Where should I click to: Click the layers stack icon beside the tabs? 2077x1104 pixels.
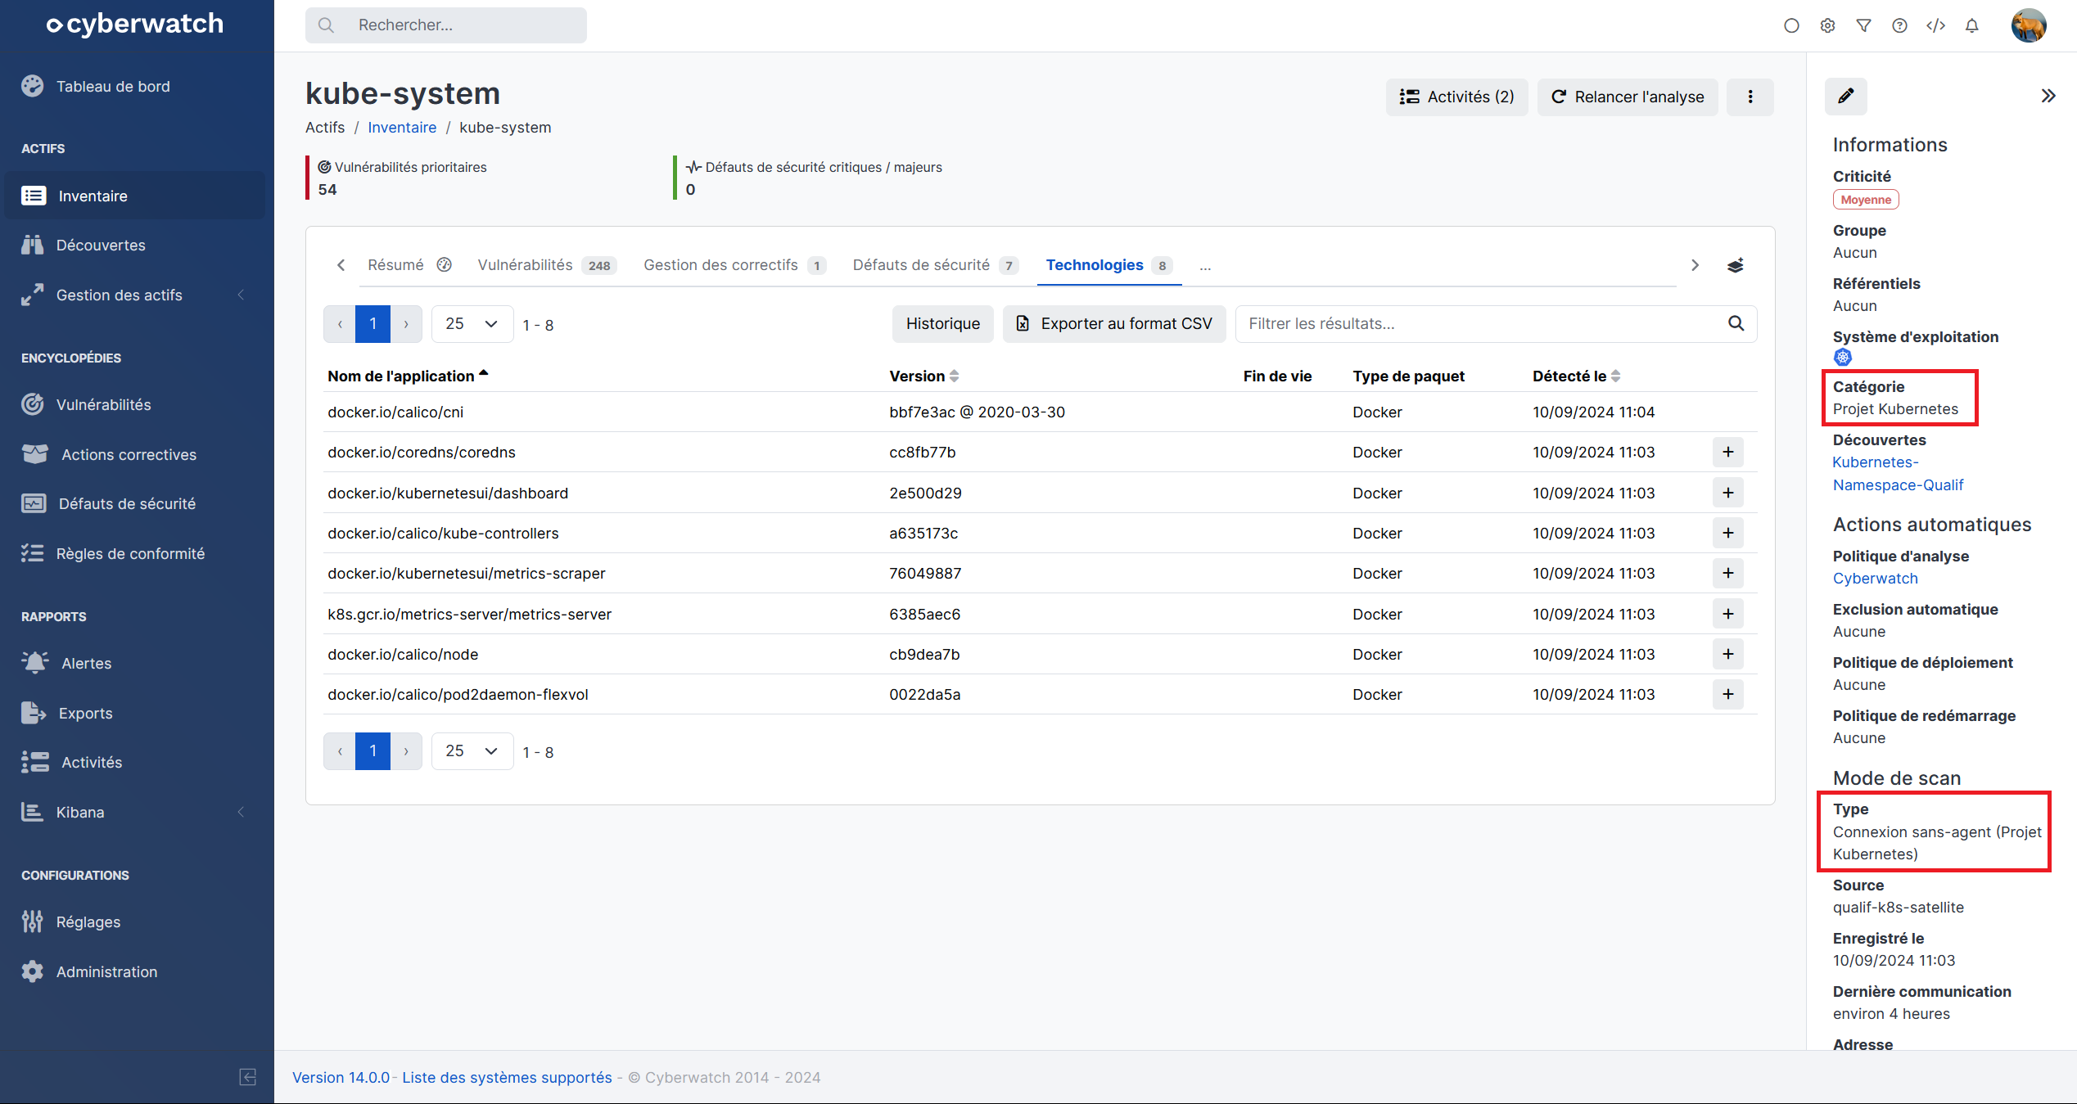[1735, 265]
